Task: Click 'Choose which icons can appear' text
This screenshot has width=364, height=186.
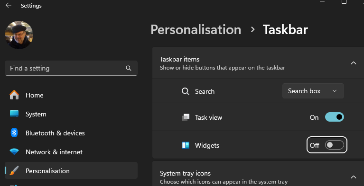Action: (224, 182)
